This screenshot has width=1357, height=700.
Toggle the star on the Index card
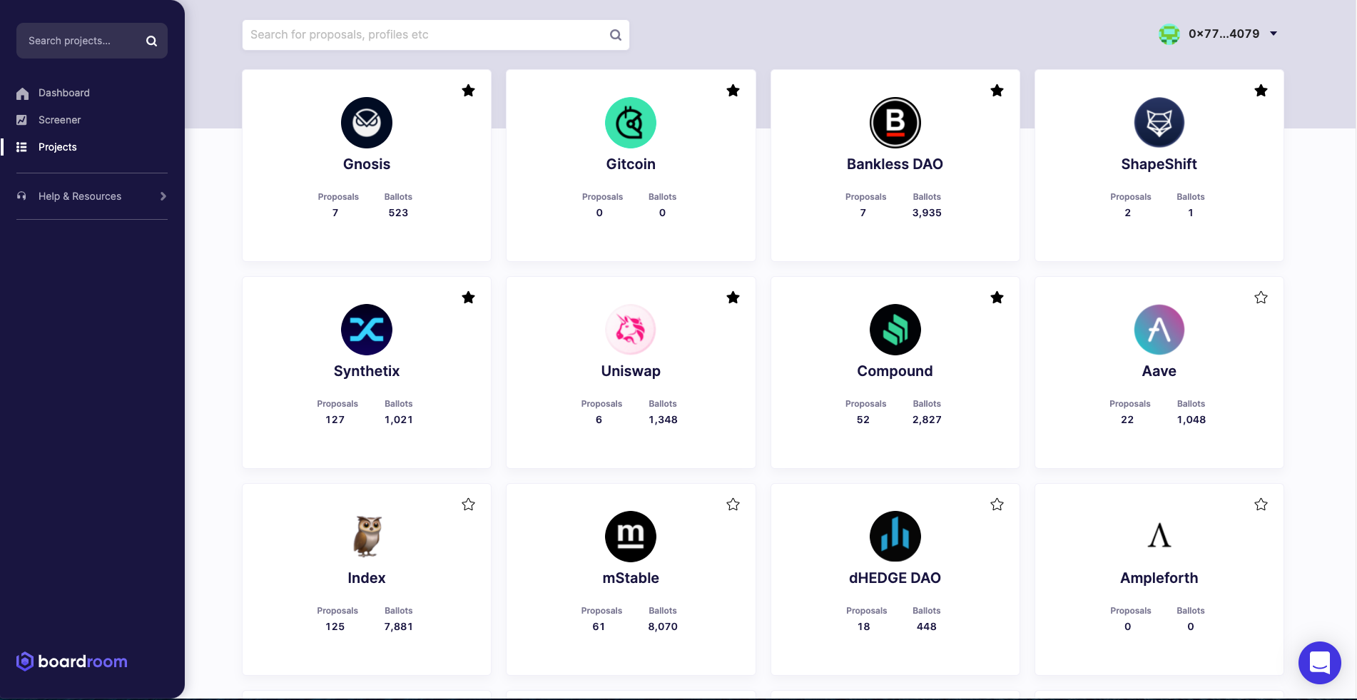pyautogui.click(x=468, y=504)
